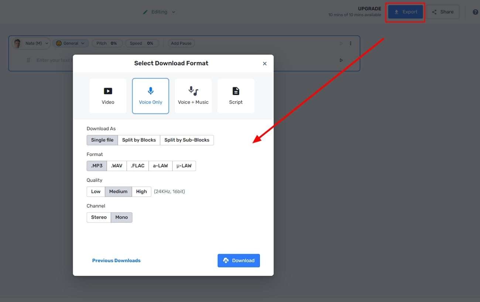This screenshot has width=480, height=302.
Task: Choose the Script download format card
Action: pos(236,96)
